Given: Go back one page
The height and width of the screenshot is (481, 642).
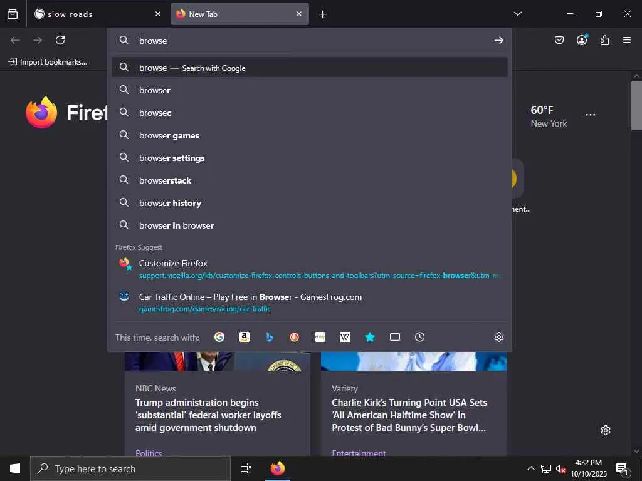Looking at the screenshot, I should coord(15,40).
